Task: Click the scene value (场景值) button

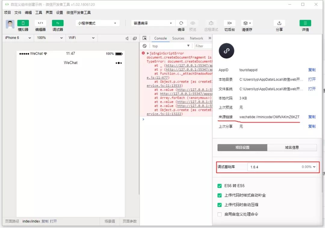Action: pos(110,221)
